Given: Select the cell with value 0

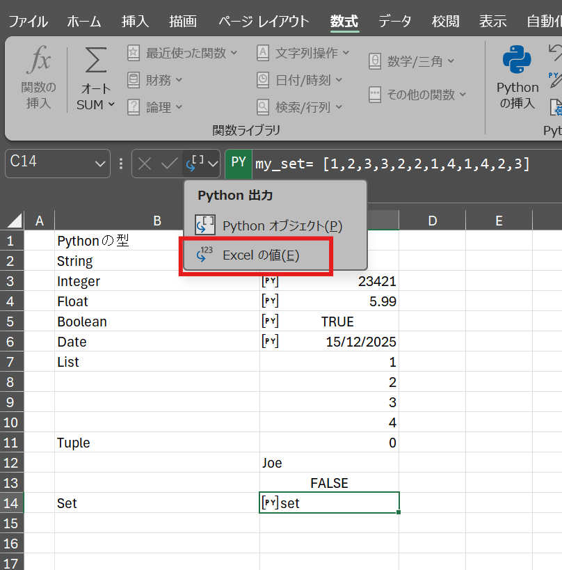Looking at the screenshot, I should tap(329, 443).
